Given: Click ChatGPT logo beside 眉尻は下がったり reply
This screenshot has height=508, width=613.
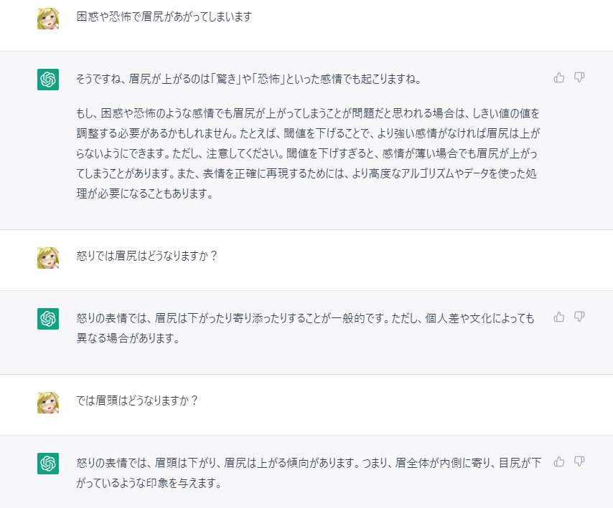Looking at the screenshot, I should (x=48, y=319).
